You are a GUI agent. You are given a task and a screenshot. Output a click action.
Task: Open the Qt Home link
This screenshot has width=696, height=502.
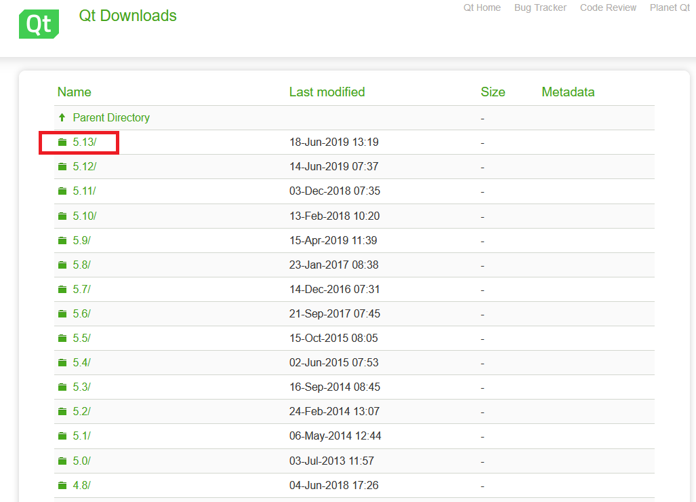pyautogui.click(x=482, y=7)
